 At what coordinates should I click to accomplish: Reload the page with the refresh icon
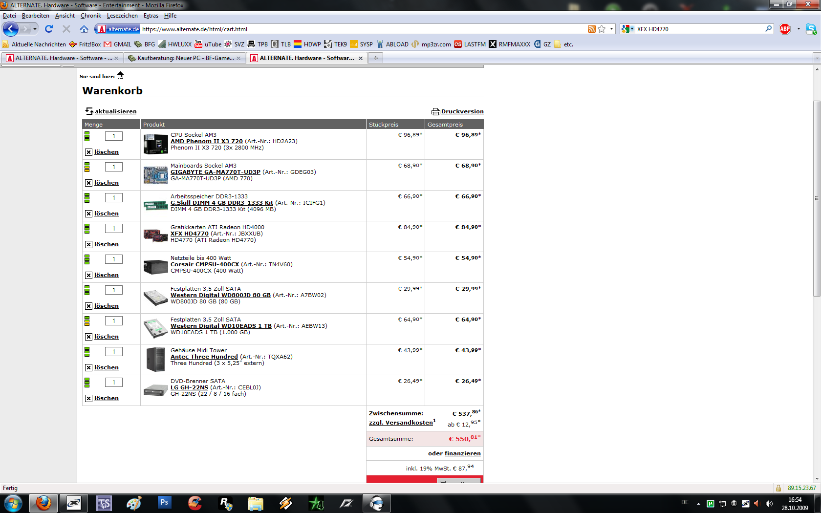(49, 29)
